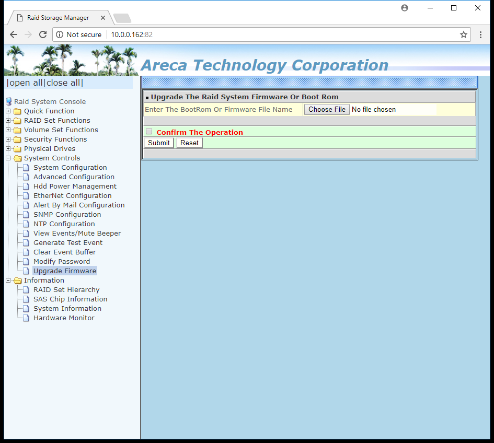The height and width of the screenshot is (443, 494).
Task: Minimize the browser window
Action: click(430, 8)
